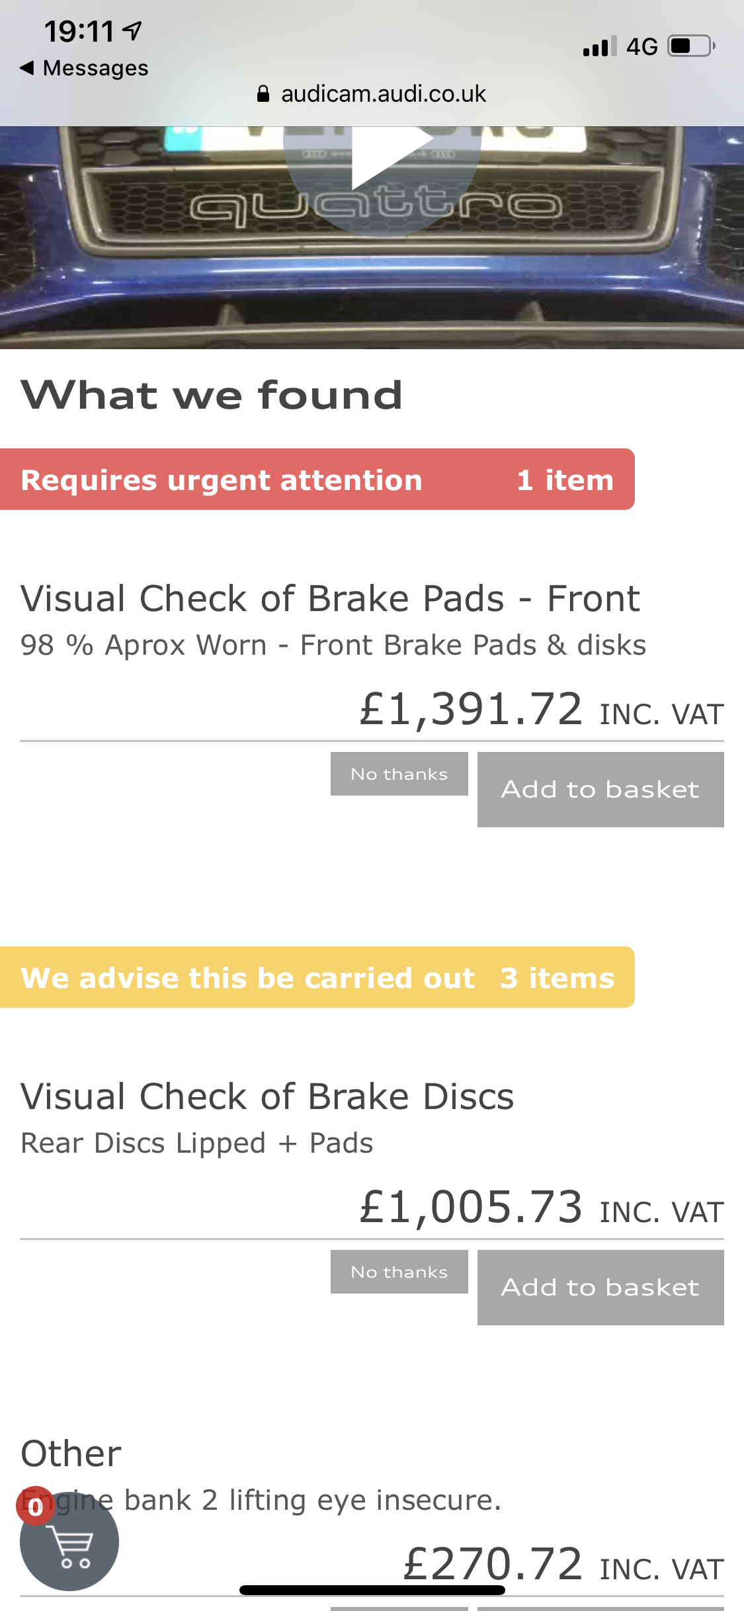This screenshot has width=744, height=1611.
Task: Decline rear brake discs with No thanks
Action: [x=399, y=1272]
